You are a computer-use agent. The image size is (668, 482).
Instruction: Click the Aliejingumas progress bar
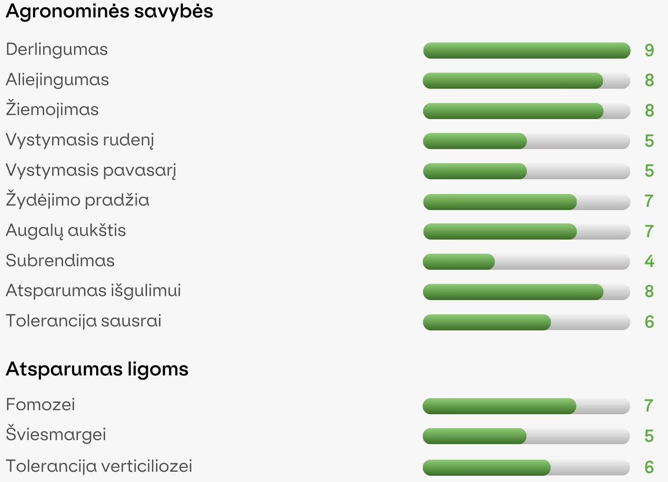point(526,81)
